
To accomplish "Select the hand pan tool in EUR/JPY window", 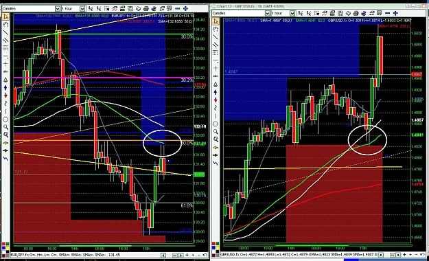I will tap(5, 25).
